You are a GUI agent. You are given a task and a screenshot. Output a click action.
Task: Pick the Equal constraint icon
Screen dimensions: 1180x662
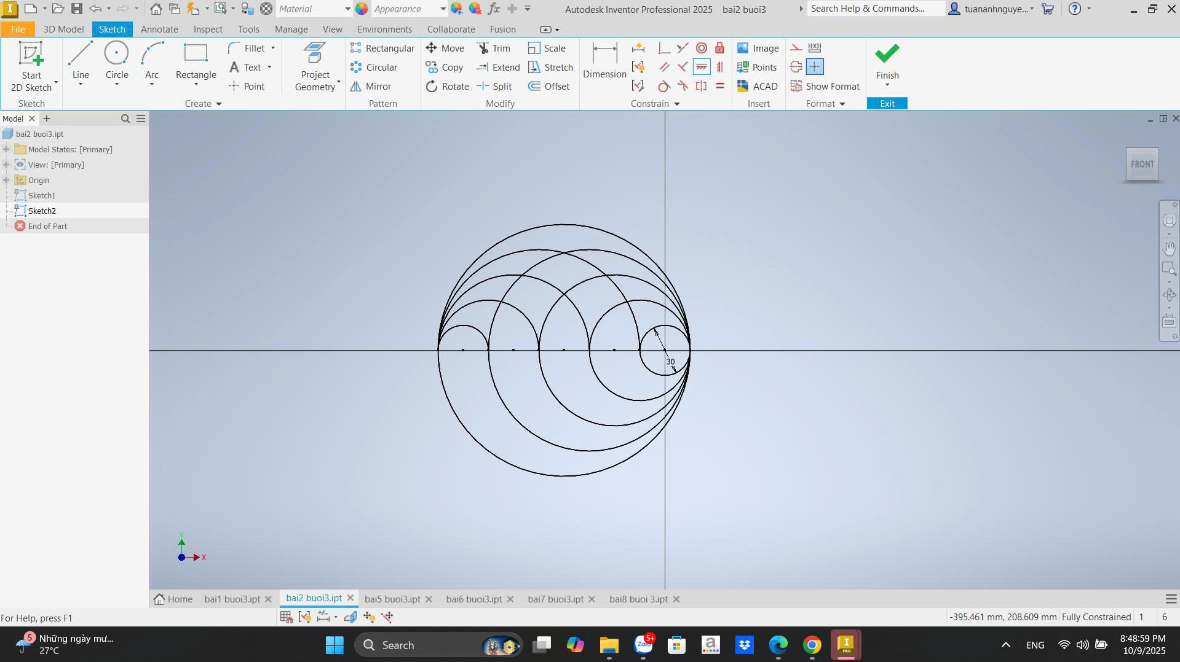[x=719, y=86]
